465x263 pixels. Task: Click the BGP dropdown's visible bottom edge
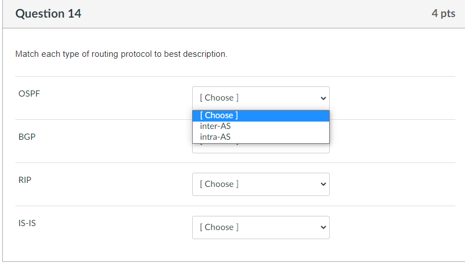point(261,148)
